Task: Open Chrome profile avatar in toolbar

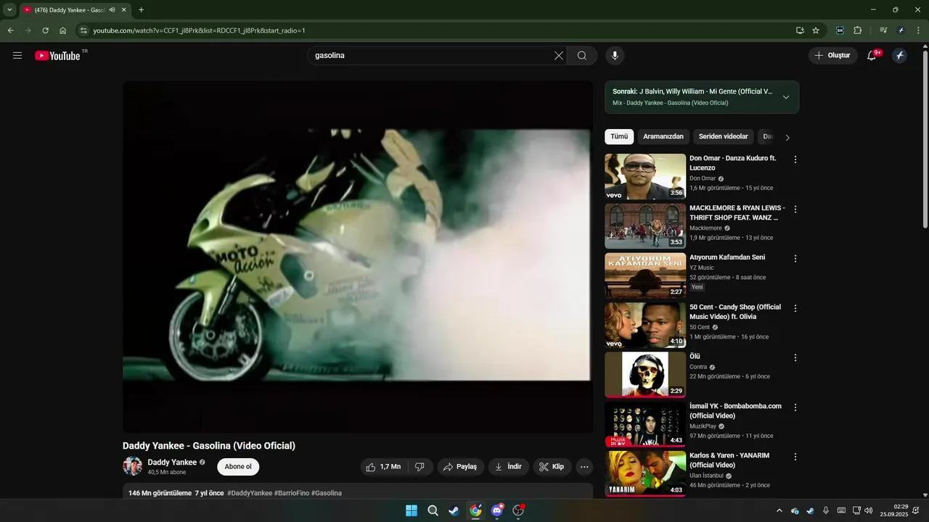Action: (901, 30)
